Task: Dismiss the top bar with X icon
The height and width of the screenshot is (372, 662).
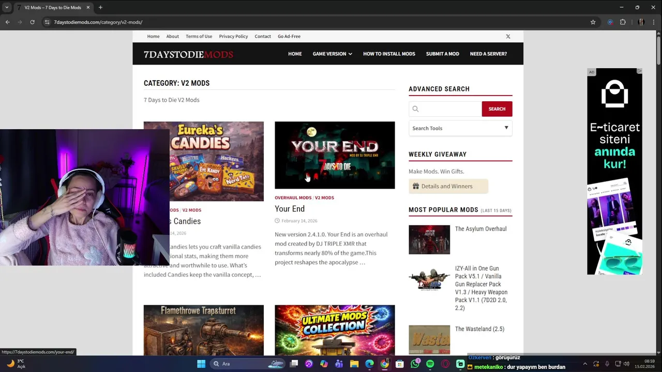Action: 508,36
